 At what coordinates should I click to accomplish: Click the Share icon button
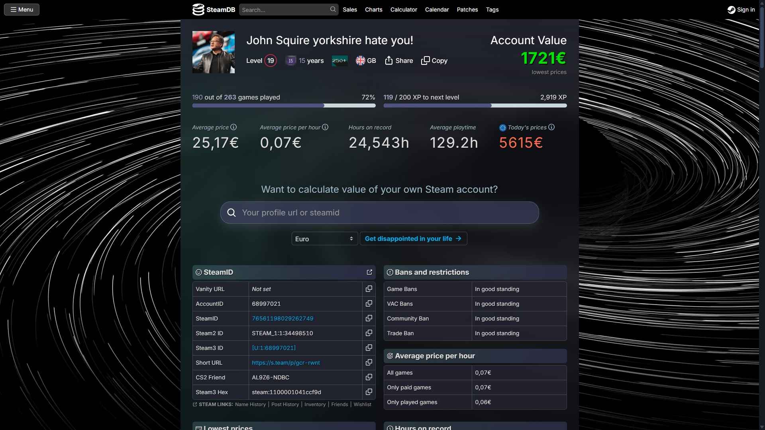pyautogui.click(x=389, y=61)
